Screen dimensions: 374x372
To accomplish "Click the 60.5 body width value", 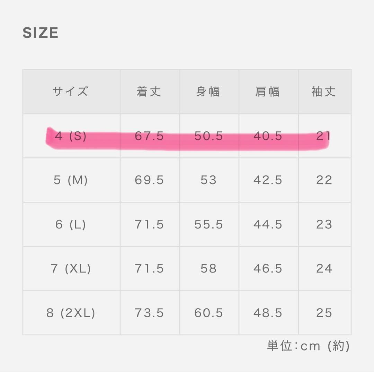I will 208,313.
